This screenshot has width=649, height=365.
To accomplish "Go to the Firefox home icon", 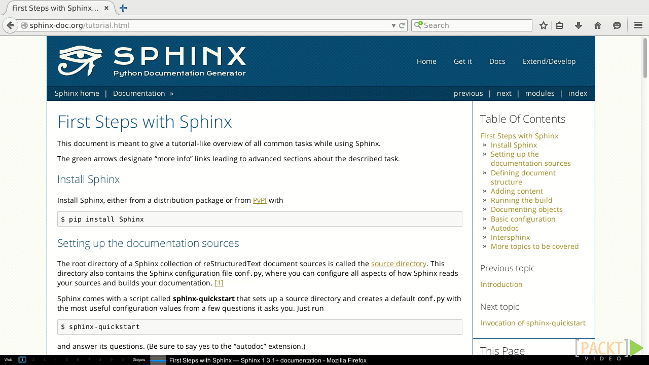I will 598,25.
